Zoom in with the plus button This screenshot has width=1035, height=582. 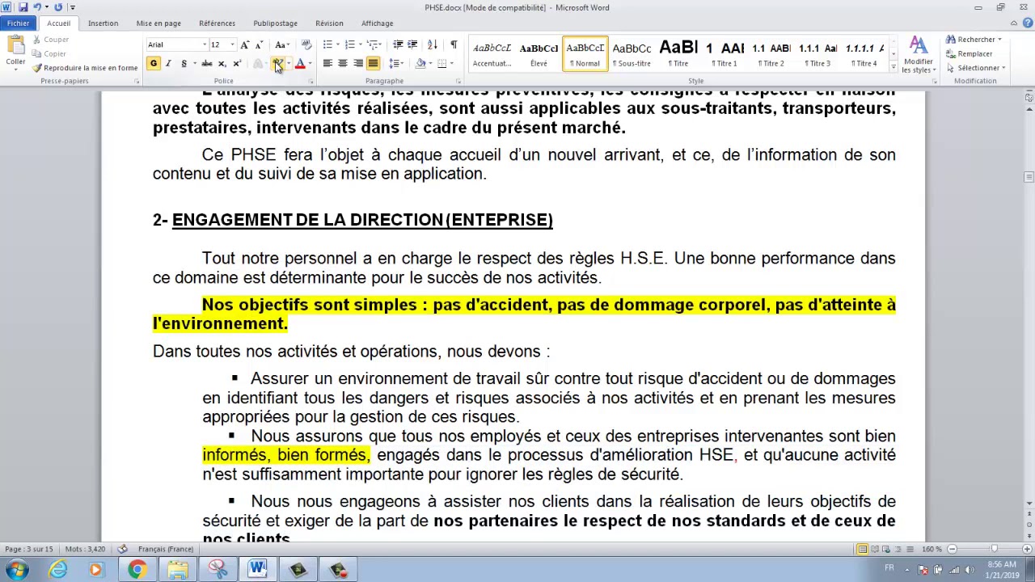(1029, 550)
